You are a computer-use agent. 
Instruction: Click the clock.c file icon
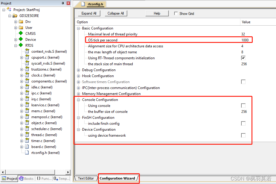tap(27, 75)
